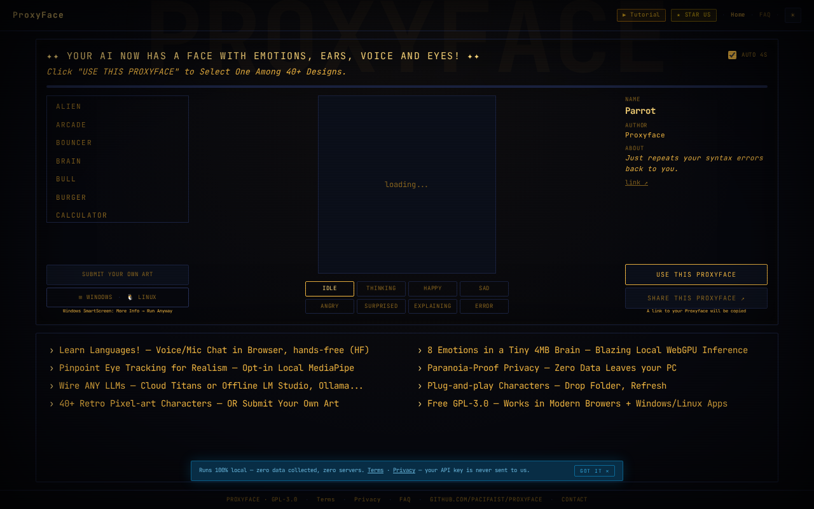Viewport: 814px width, 509px height.
Task: Click 'A link to your Proxyface will be copied'
Action: coord(696,311)
